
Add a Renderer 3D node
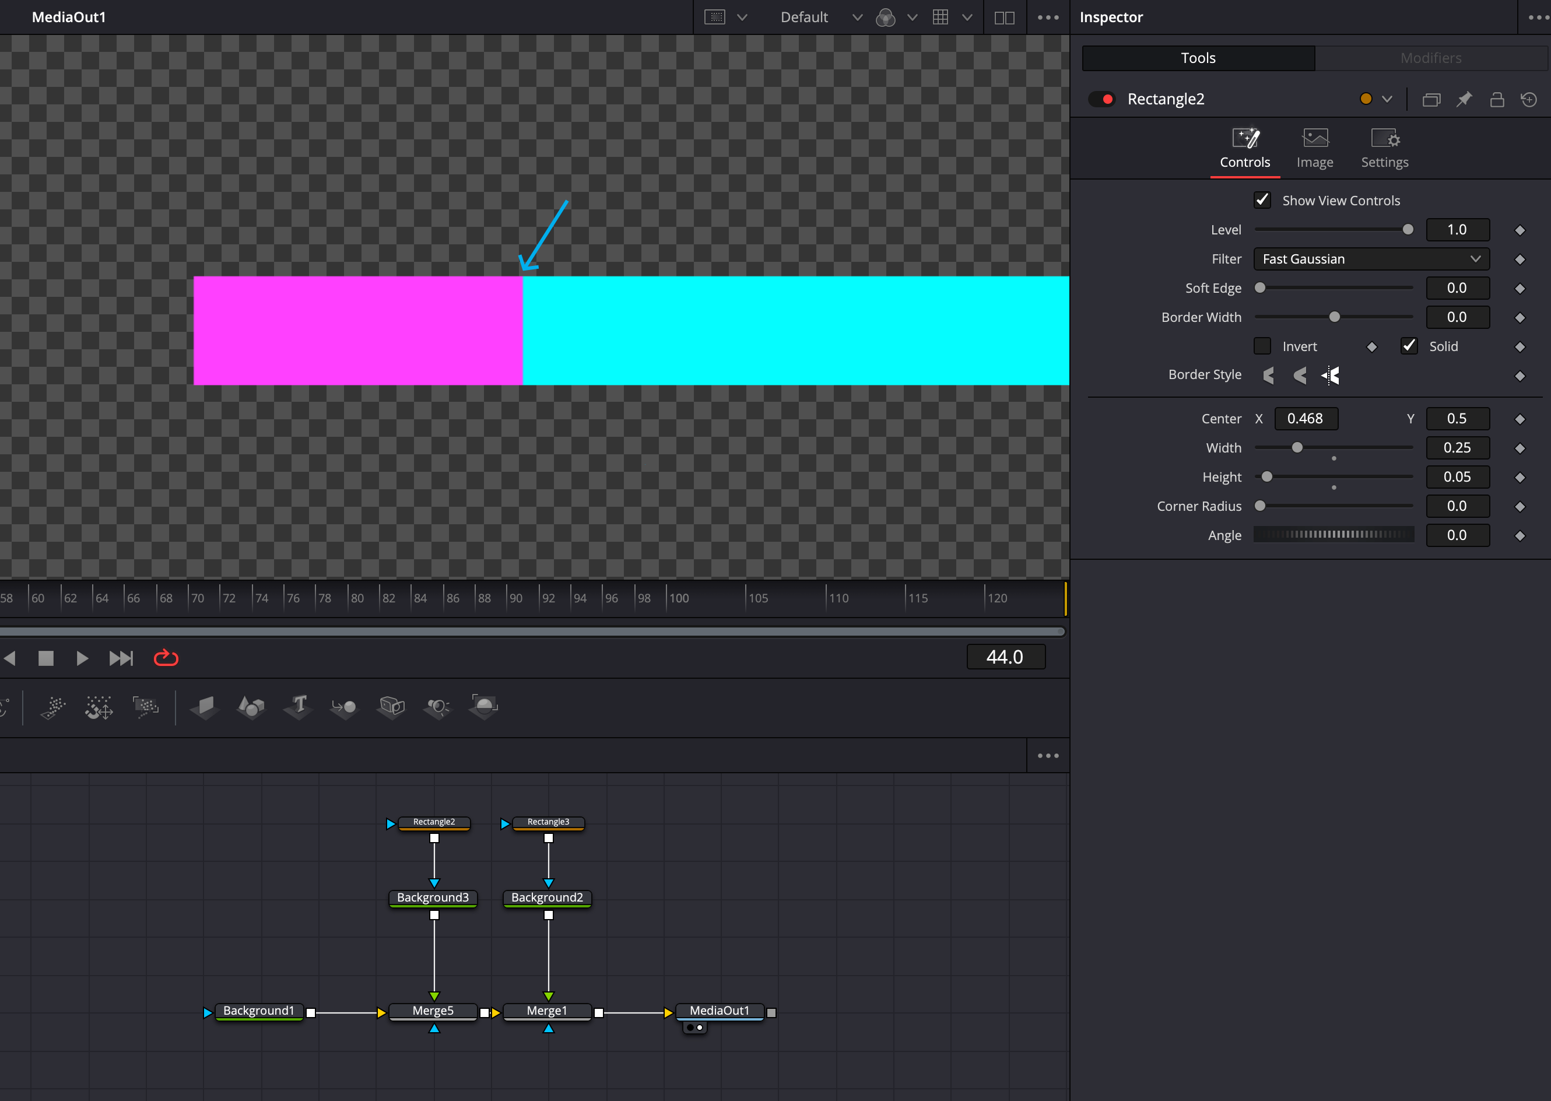[483, 707]
